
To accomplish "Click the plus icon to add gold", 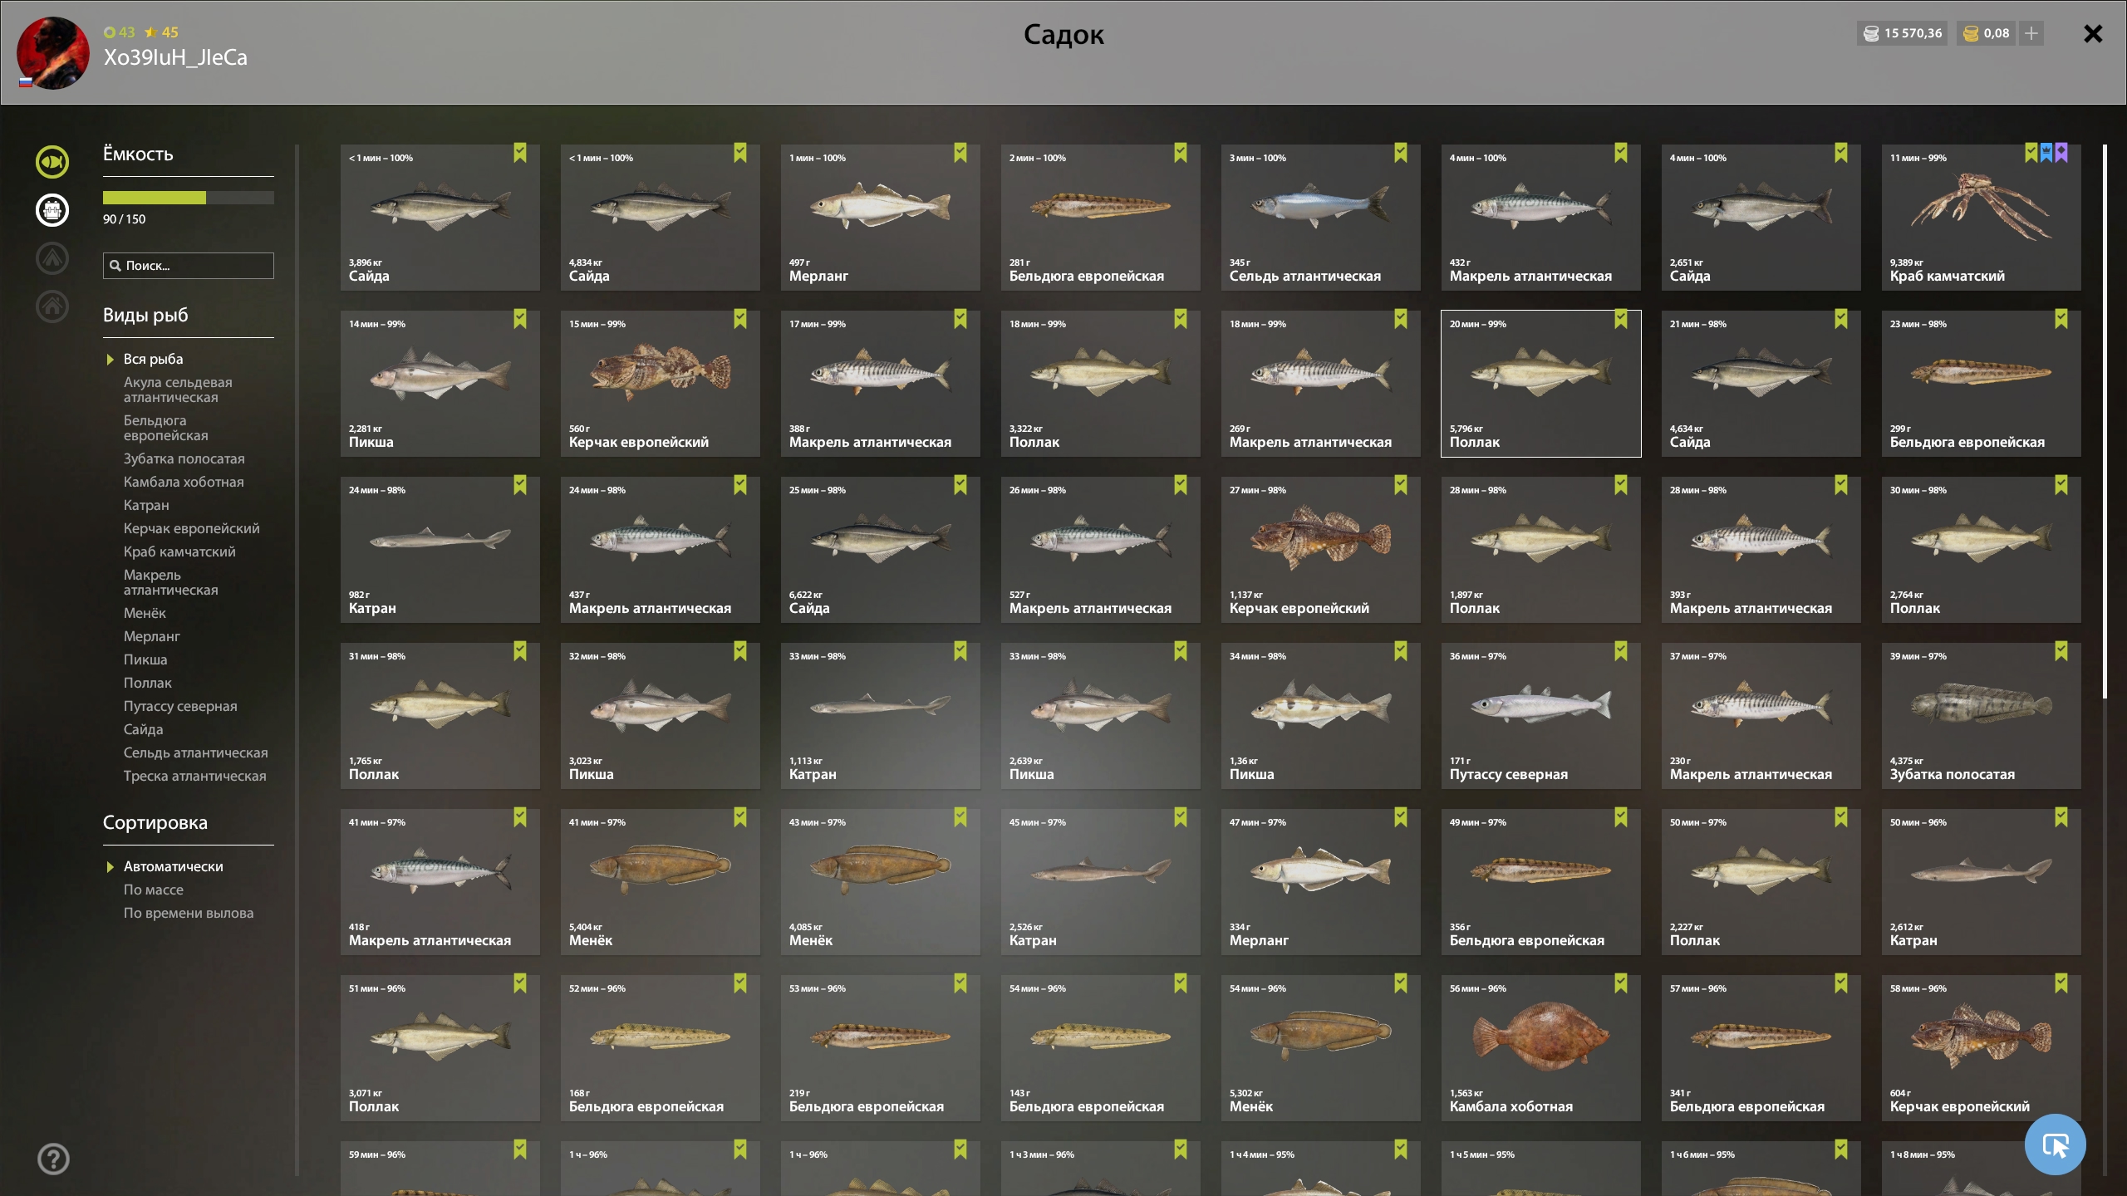I will click(2031, 33).
